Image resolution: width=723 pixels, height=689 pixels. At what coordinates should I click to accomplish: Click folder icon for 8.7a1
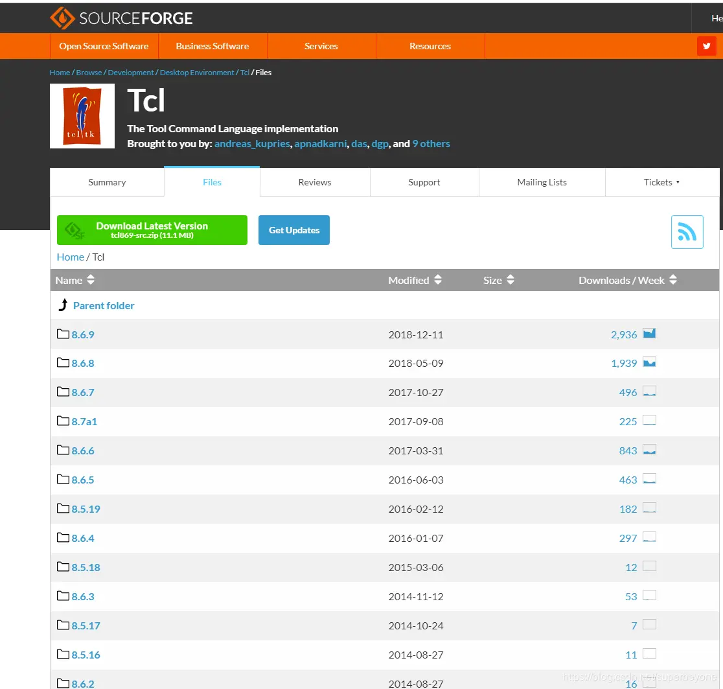point(63,421)
